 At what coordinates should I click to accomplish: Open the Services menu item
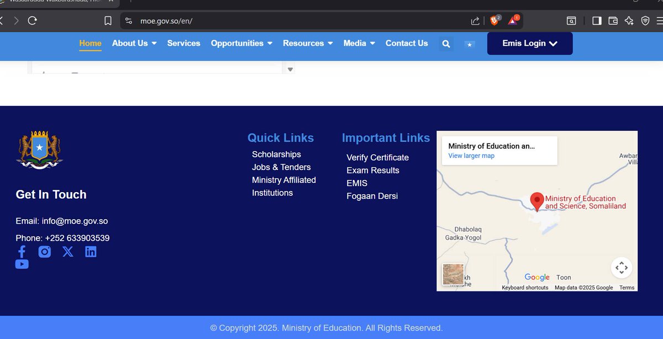184,43
